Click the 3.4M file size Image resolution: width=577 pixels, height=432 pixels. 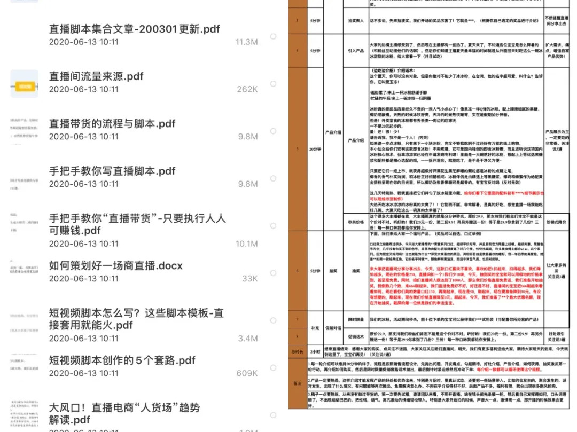coord(248,338)
